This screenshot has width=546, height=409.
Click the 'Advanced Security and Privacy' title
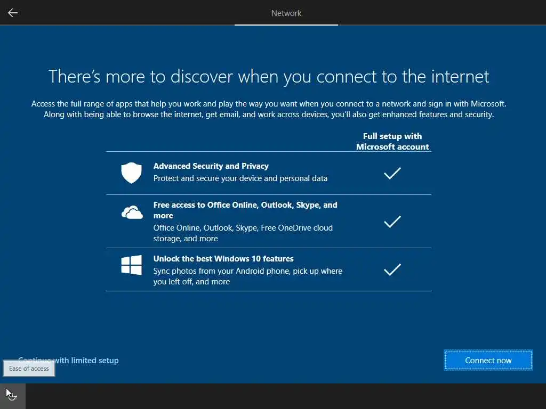click(211, 166)
